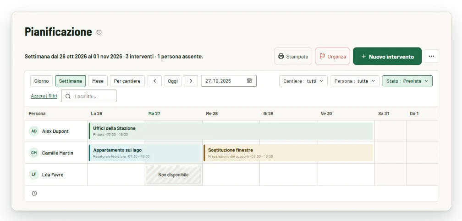Click the date input showing 27.10.2026

click(229, 81)
